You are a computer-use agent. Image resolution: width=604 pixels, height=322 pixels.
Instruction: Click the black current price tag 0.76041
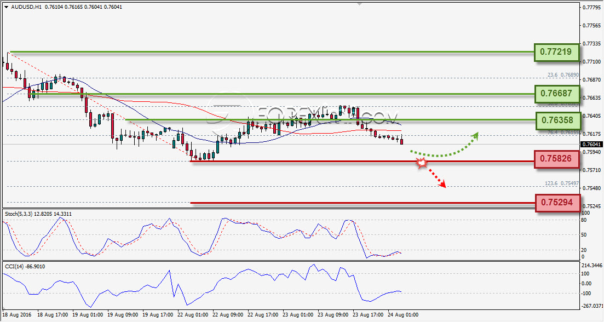591,145
